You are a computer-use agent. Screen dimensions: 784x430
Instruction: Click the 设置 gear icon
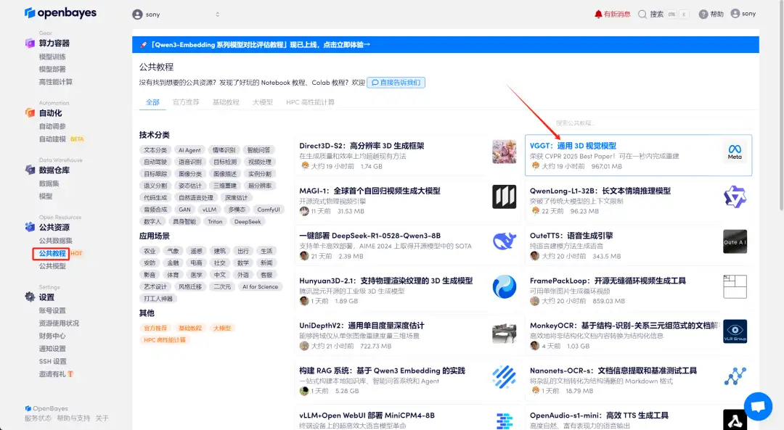click(x=30, y=297)
